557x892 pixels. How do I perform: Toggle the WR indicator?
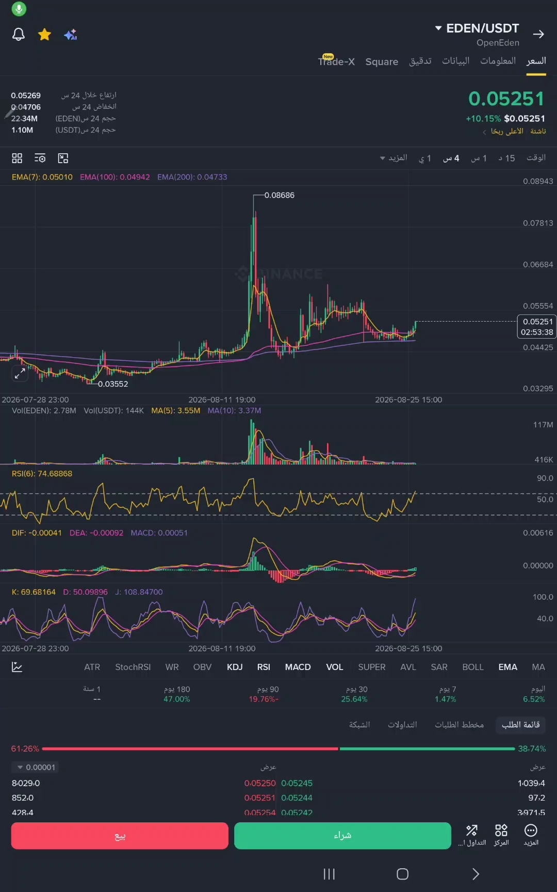(172, 667)
